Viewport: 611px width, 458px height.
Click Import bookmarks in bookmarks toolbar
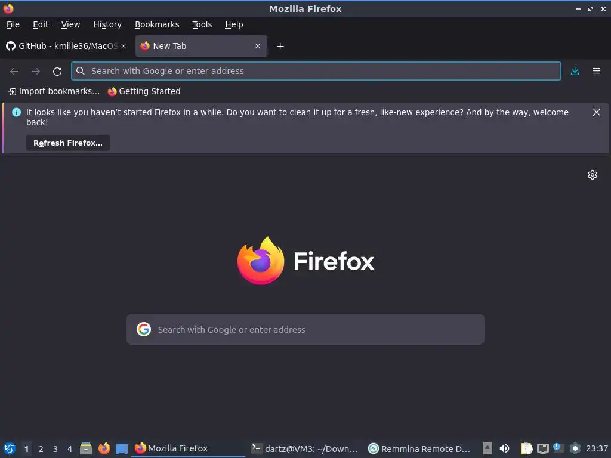54,91
